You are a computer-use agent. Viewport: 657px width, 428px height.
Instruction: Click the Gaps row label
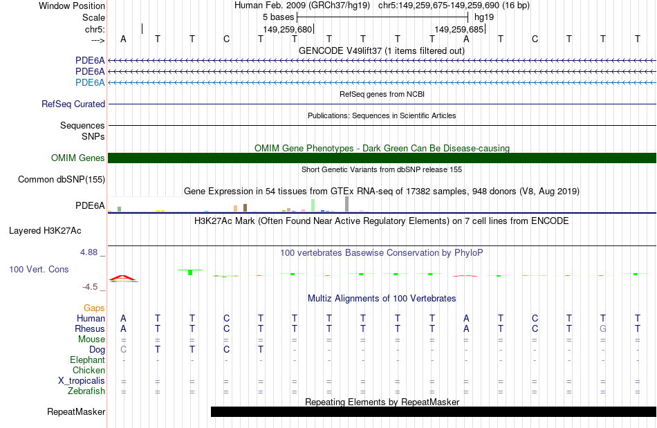point(94,308)
